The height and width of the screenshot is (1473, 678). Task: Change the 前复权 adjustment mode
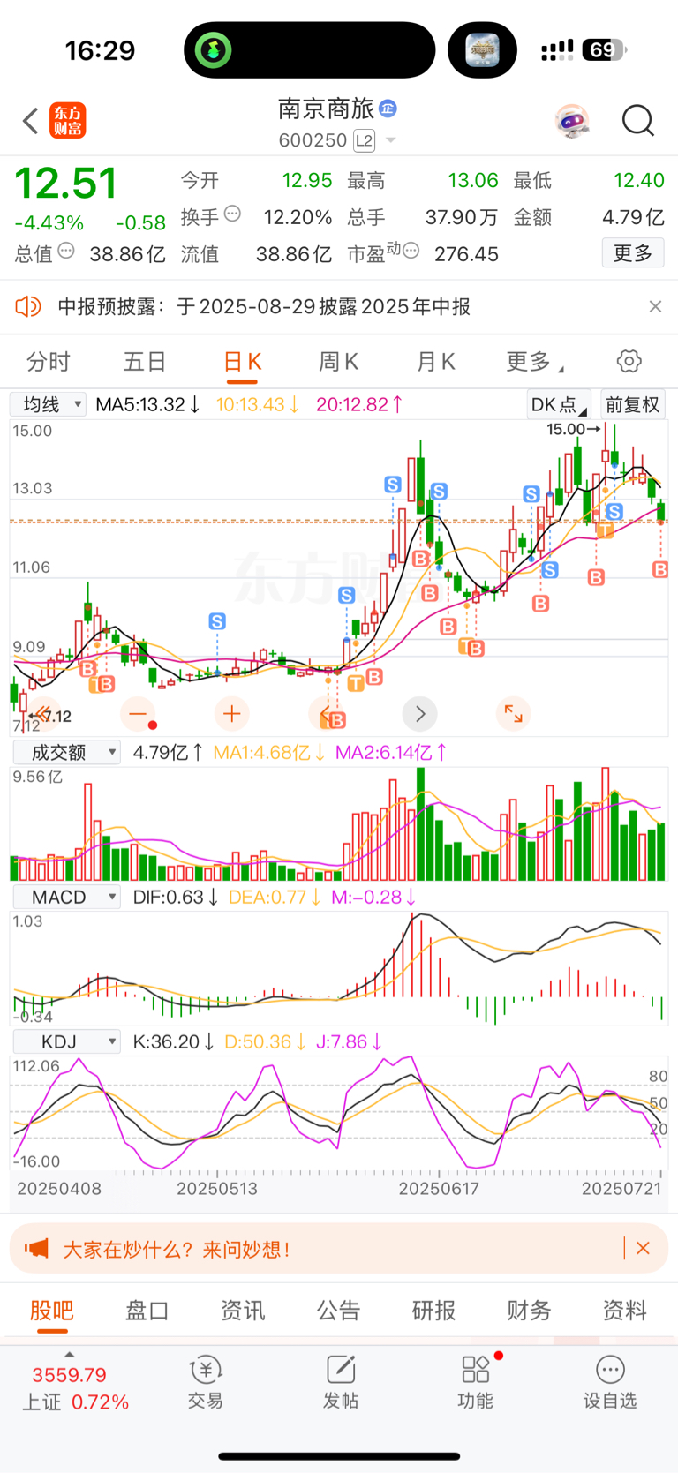point(633,404)
